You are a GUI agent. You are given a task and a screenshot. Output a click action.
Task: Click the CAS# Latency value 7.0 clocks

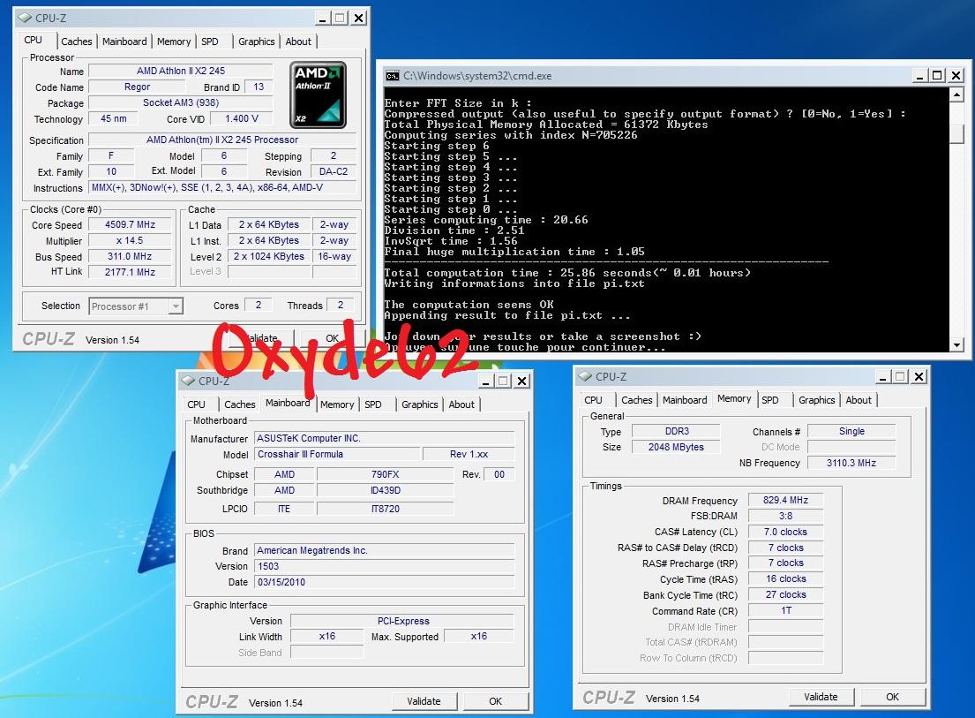click(x=785, y=532)
